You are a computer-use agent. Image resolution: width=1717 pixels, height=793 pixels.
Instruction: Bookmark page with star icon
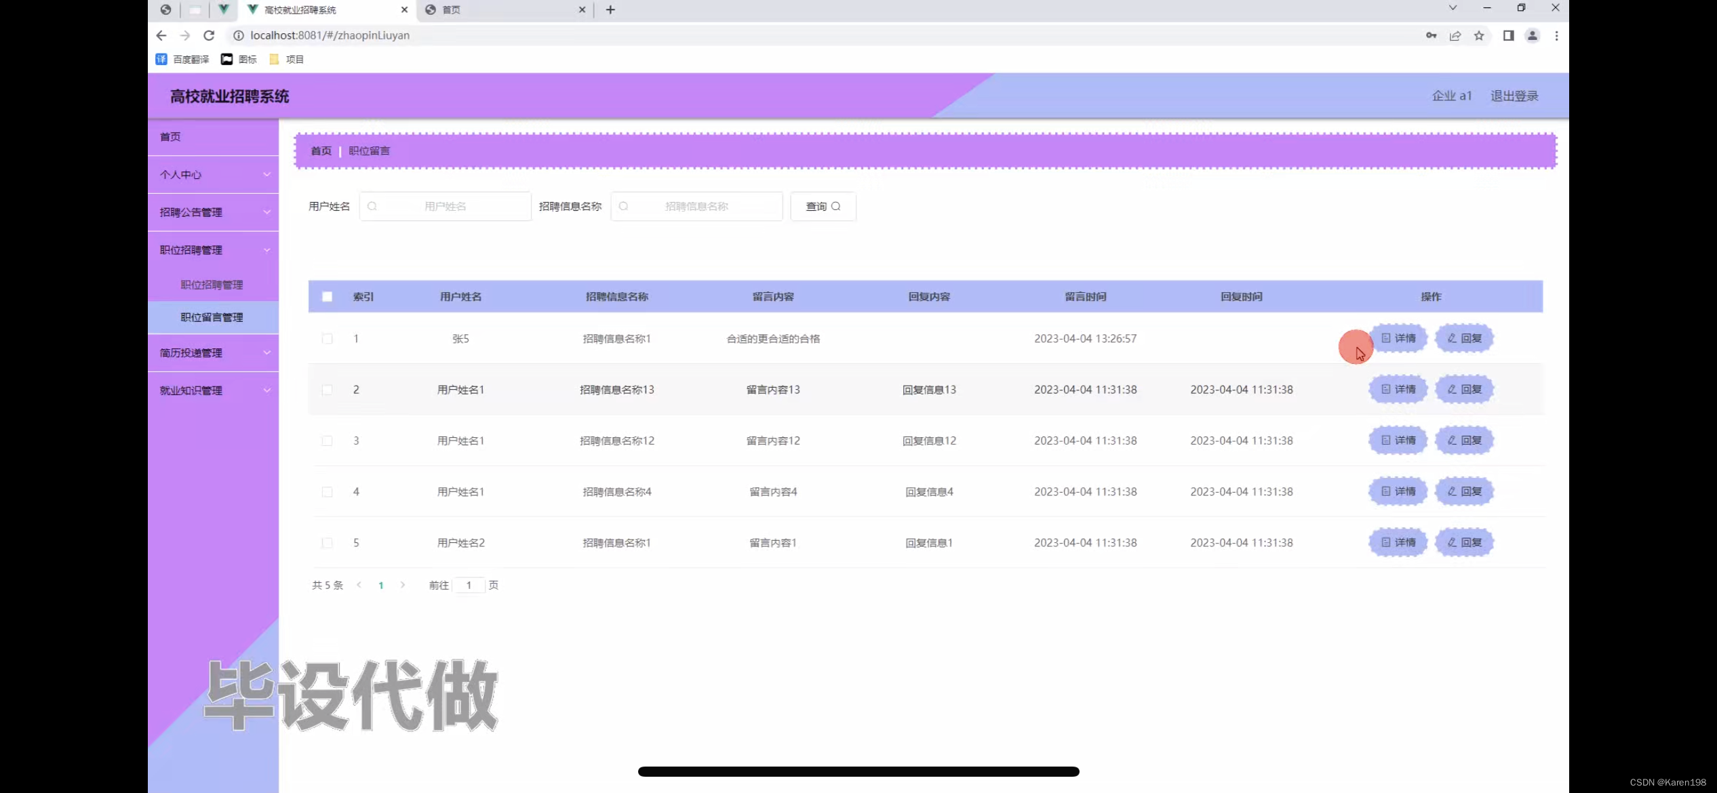1479,35
